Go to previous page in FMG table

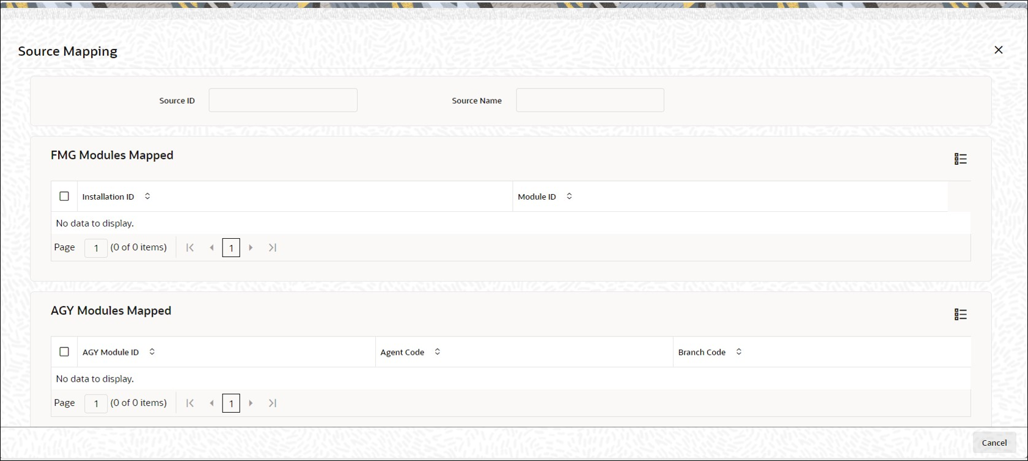(211, 247)
